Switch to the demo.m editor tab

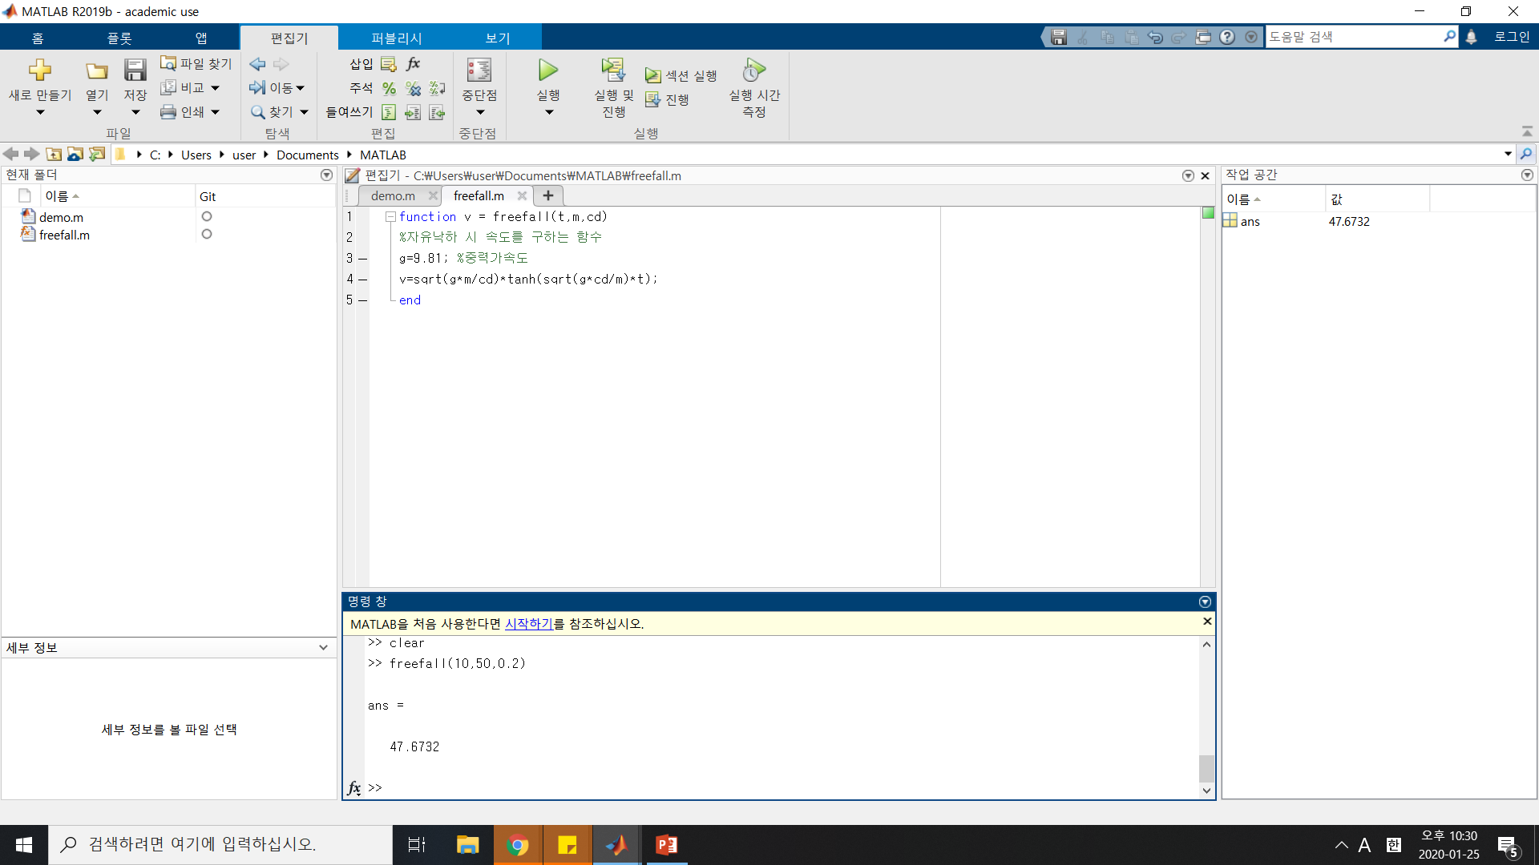[x=393, y=195]
